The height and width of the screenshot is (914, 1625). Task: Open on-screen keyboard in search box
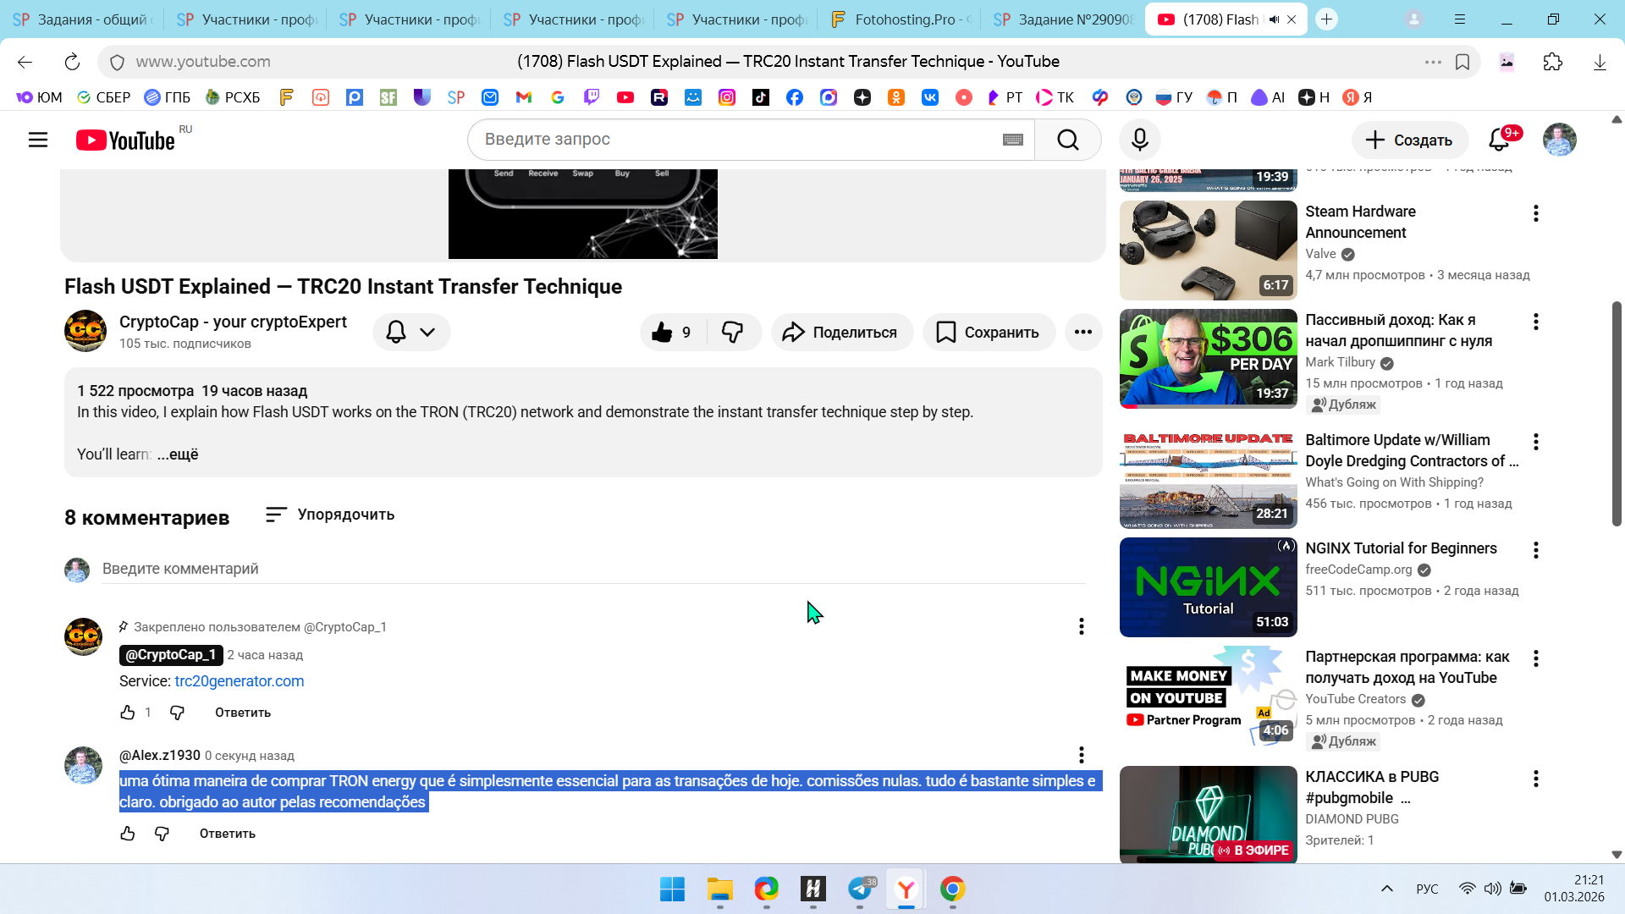tap(1012, 140)
